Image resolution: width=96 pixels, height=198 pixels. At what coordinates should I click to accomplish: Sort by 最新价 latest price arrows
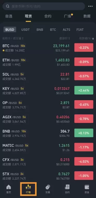click(69, 38)
